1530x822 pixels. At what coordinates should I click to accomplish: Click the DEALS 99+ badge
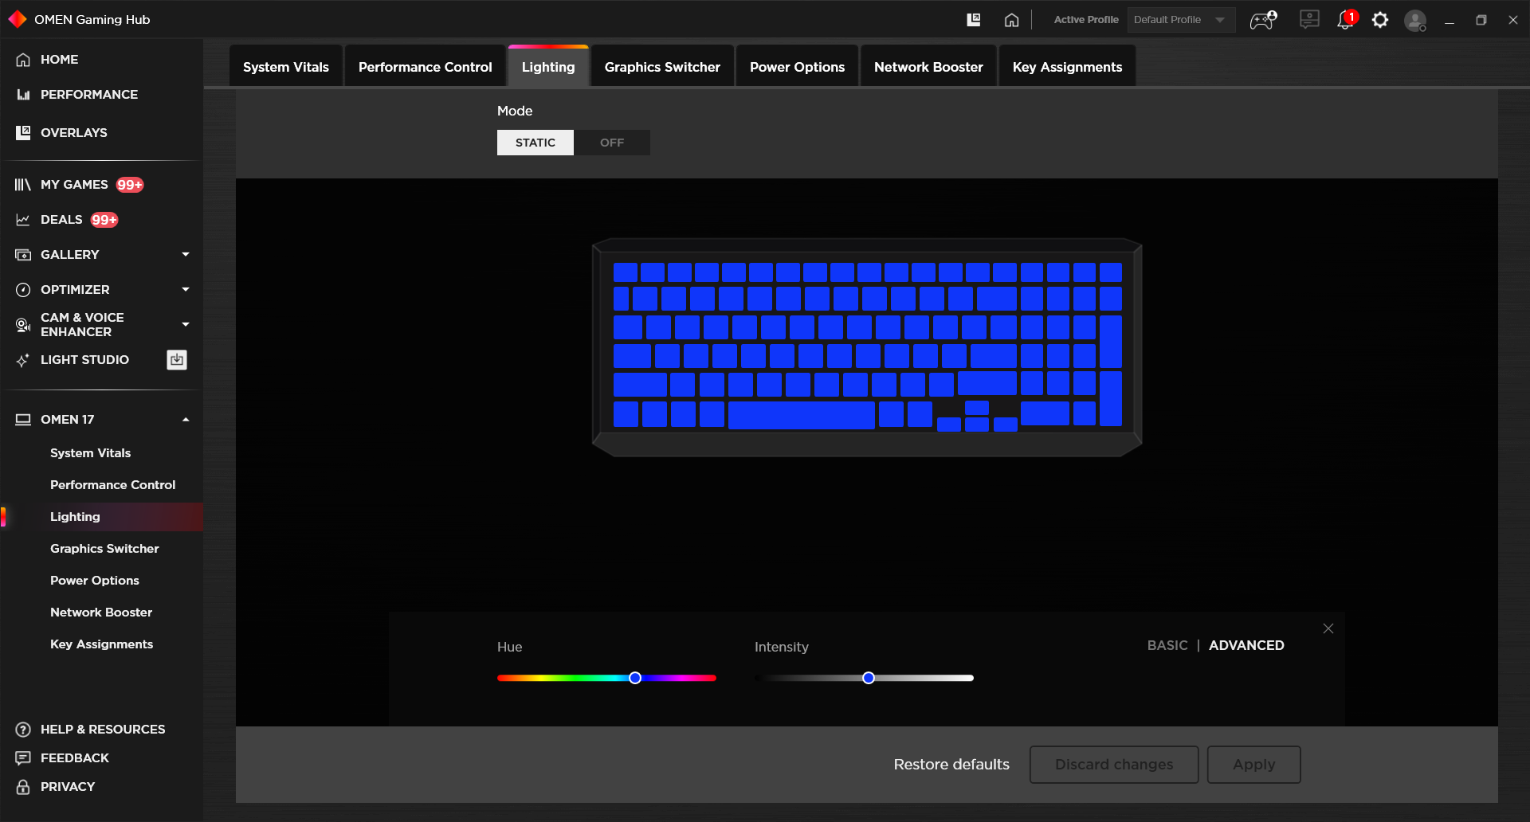point(104,220)
